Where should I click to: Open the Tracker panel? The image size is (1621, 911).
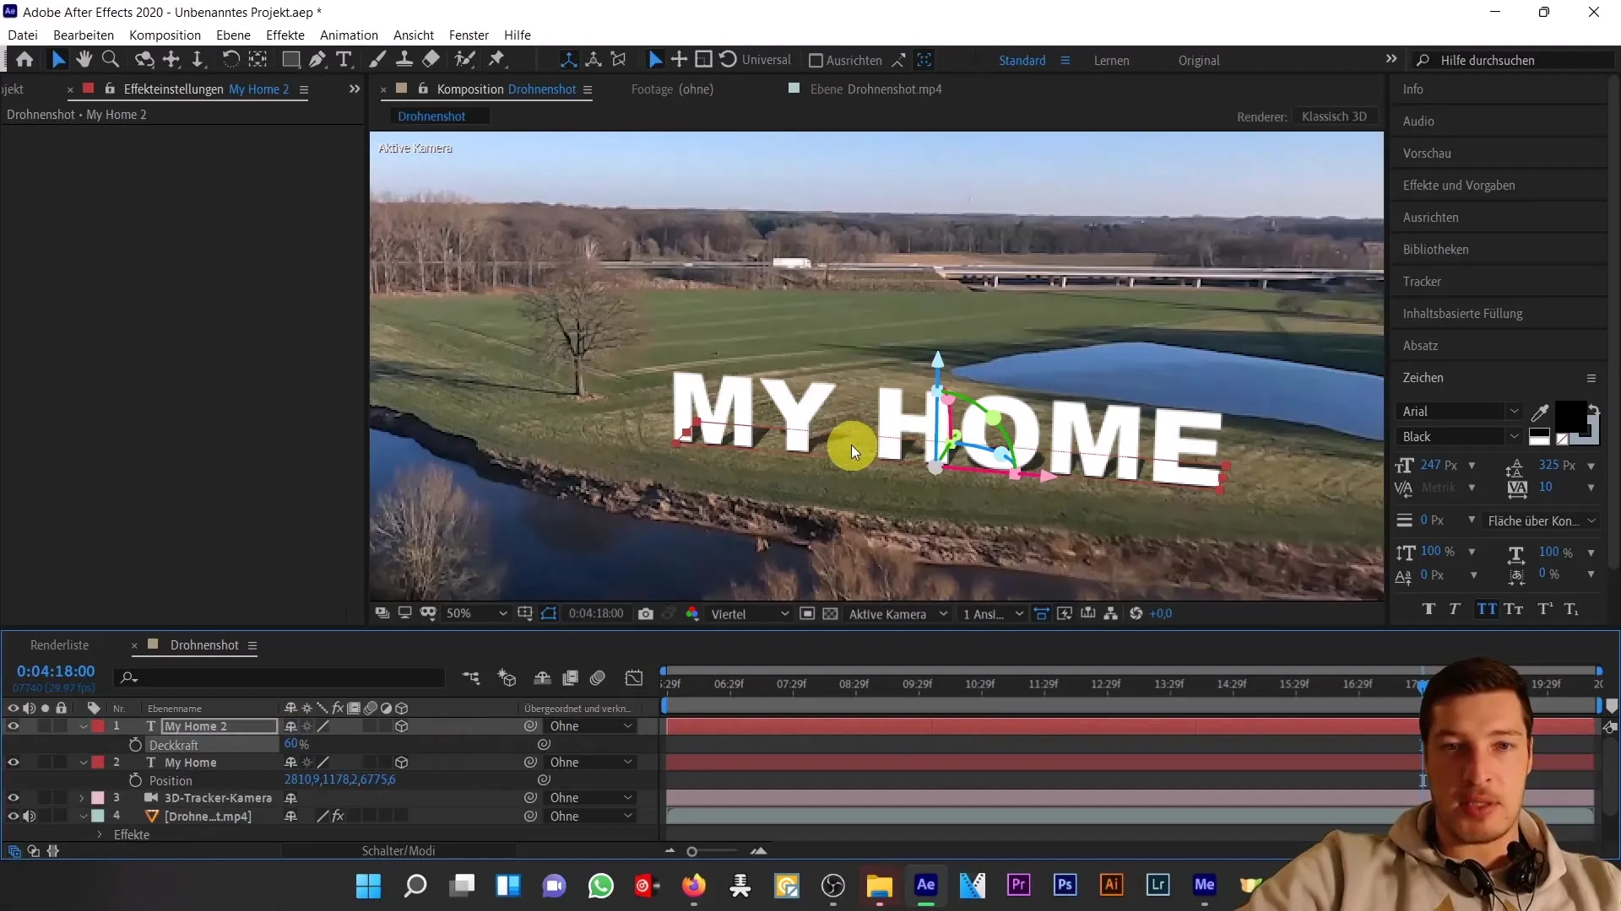(1422, 282)
